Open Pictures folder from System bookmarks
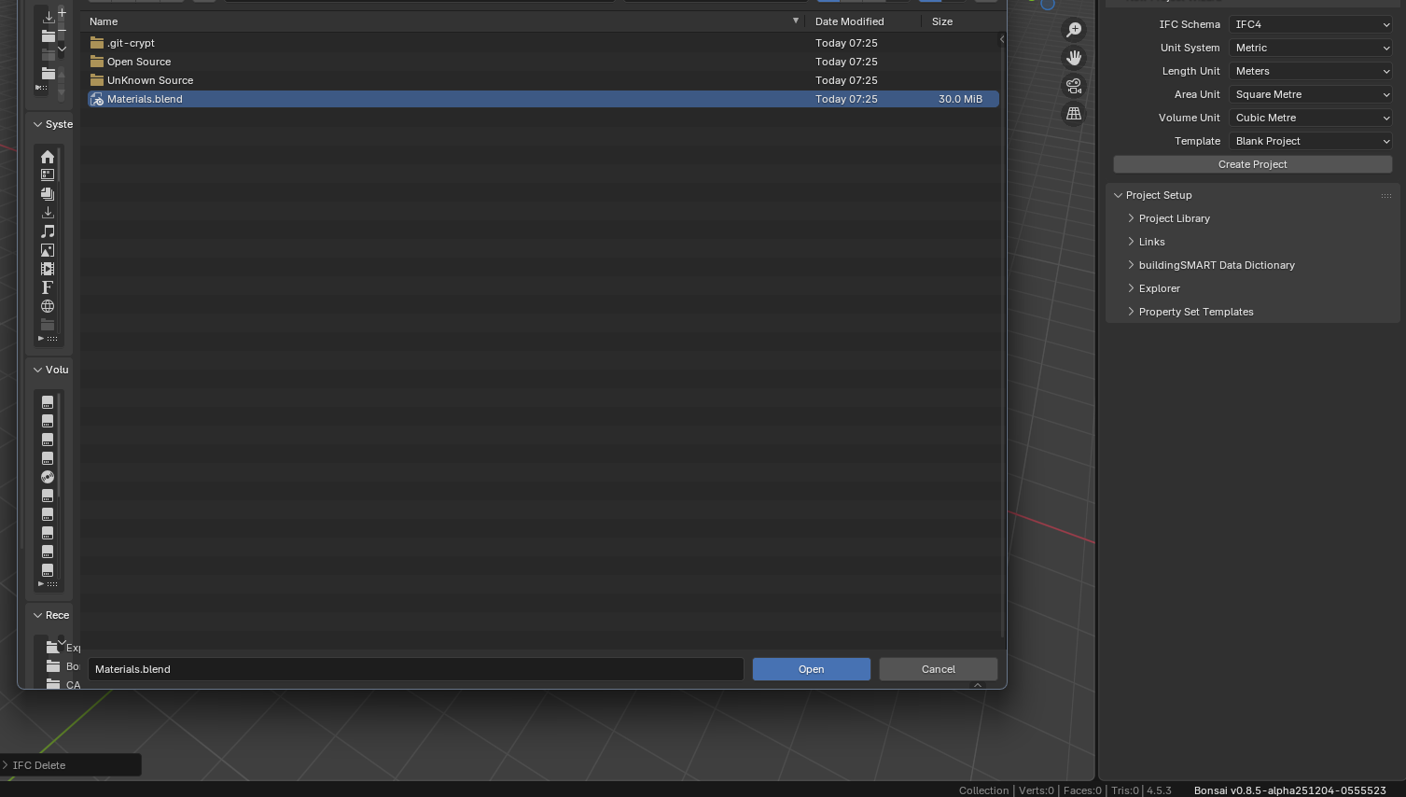The height and width of the screenshot is (797, 1406). click(48, 250)
